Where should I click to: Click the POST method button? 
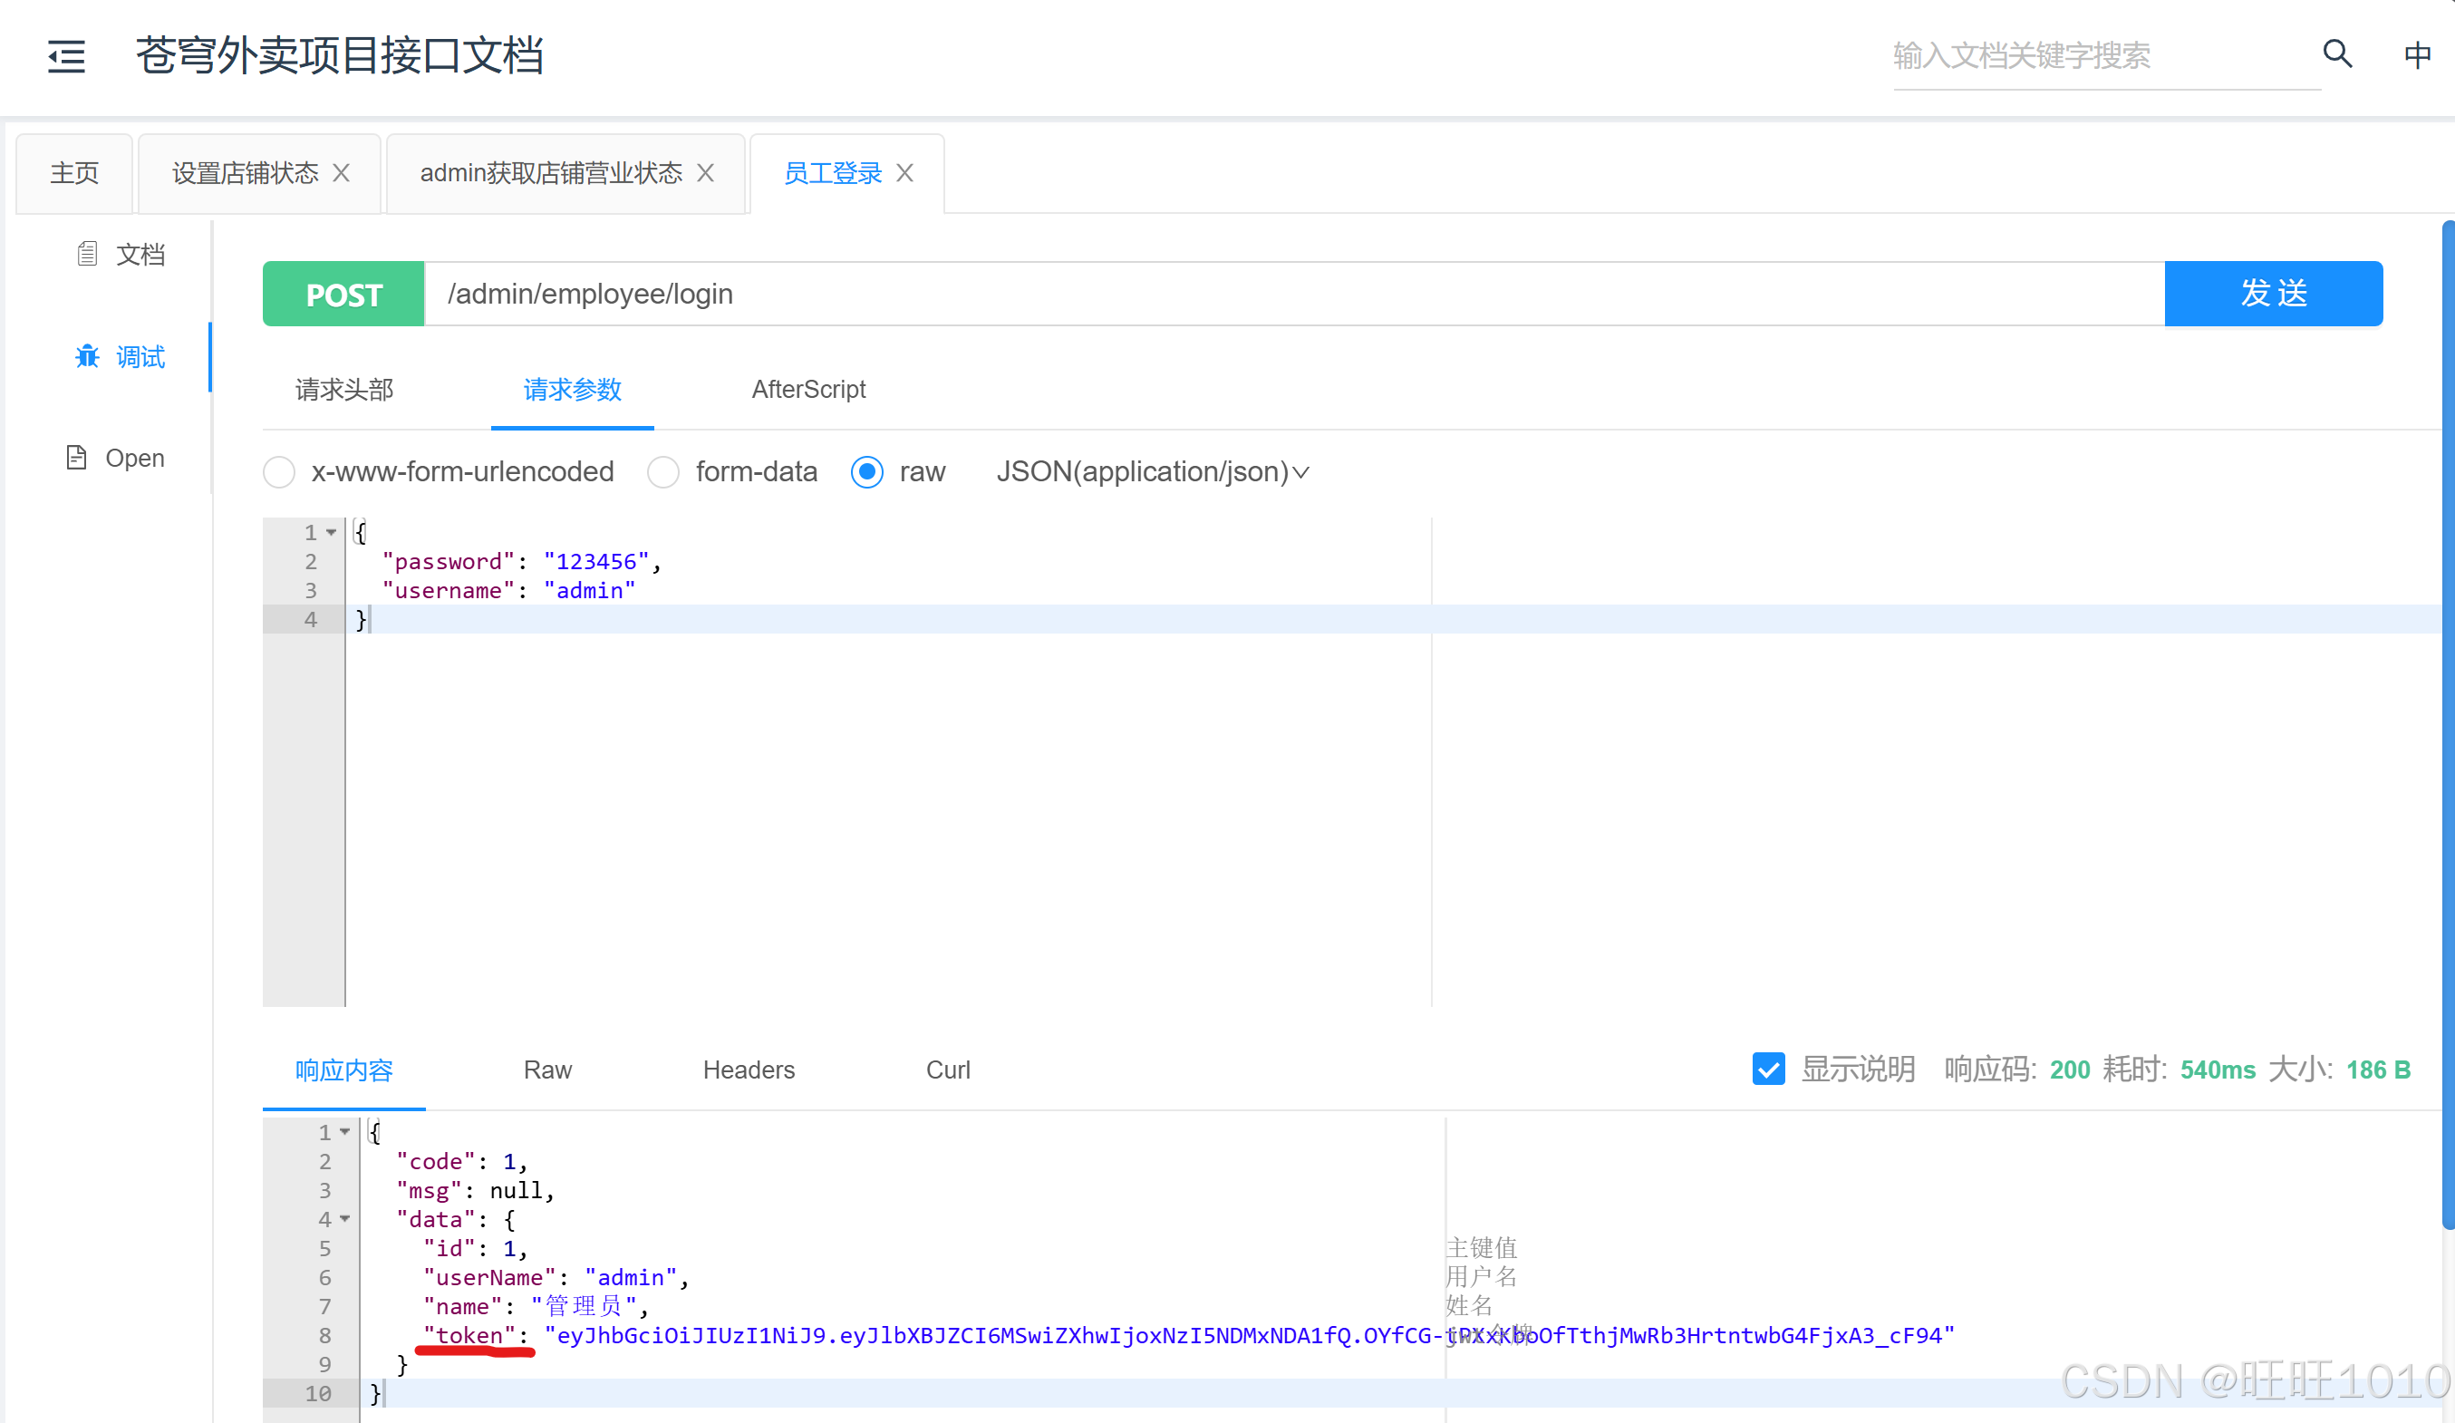pyautogui.click(x=343, y=295)
